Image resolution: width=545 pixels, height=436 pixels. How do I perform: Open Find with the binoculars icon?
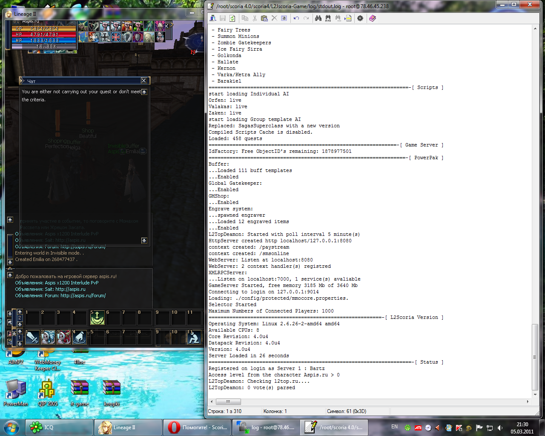tap(318, 18)
